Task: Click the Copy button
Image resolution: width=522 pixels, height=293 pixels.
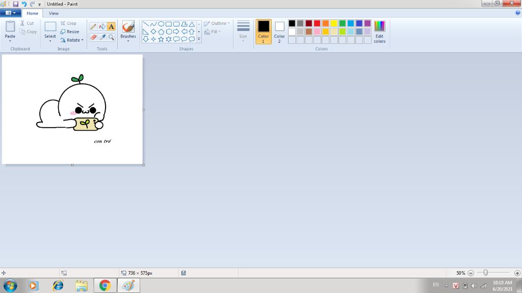Action: click(28, 32)
